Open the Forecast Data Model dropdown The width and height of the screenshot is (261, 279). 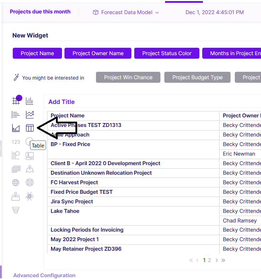(126, 12)
